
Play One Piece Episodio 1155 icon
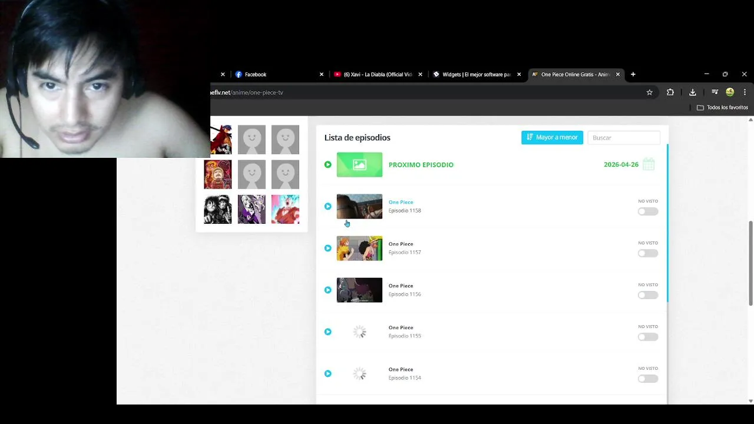[x=328, y=332]
